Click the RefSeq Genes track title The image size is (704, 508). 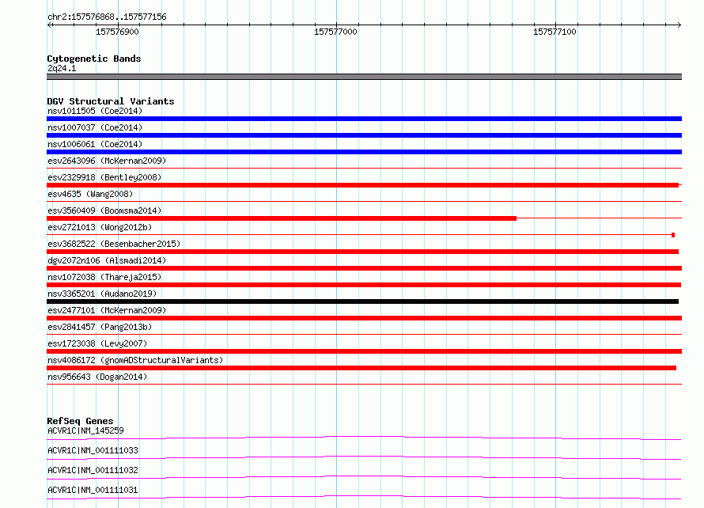coord(80,421)
